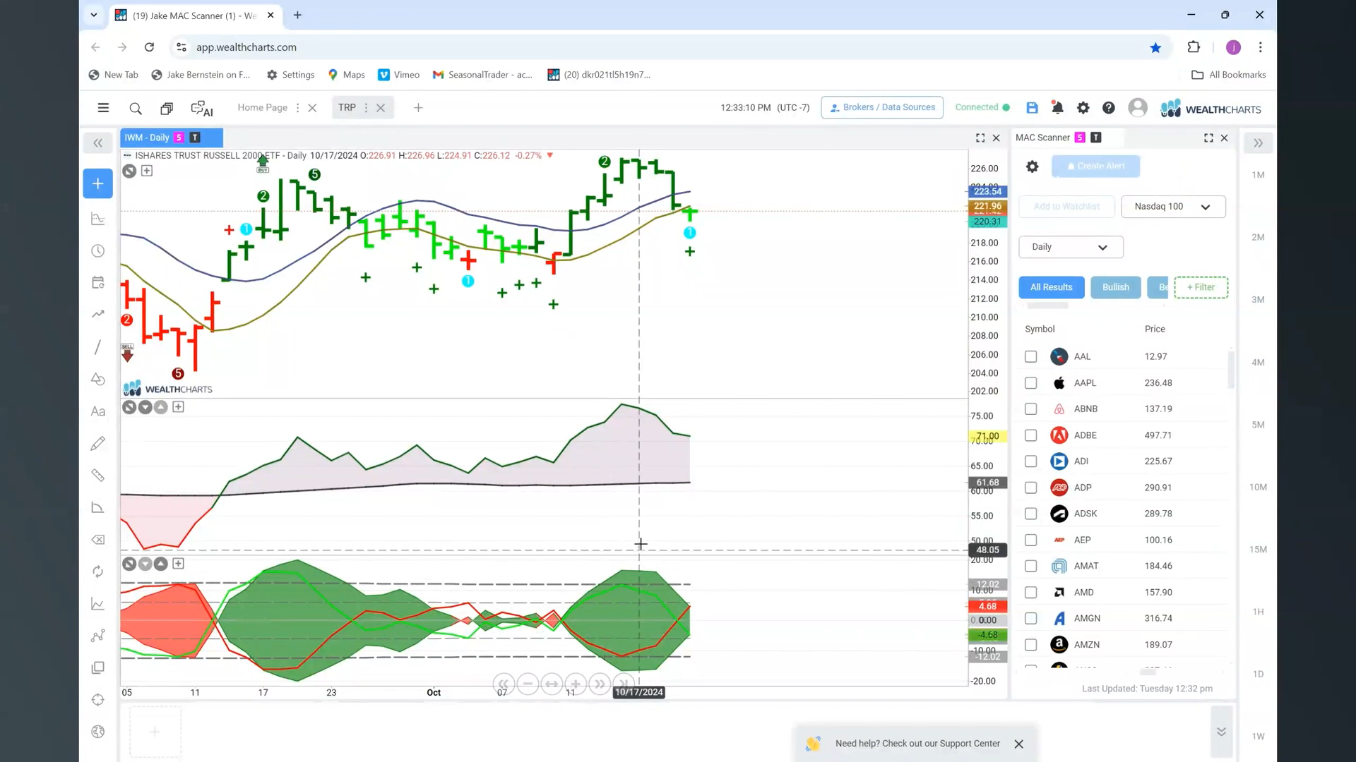Open the AI assistant icon
The width and height of the screenshot is (1356, 762).
click(202, 108)
